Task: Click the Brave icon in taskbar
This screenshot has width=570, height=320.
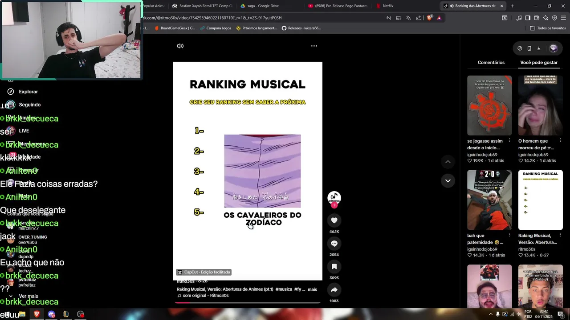Action: 37,314
